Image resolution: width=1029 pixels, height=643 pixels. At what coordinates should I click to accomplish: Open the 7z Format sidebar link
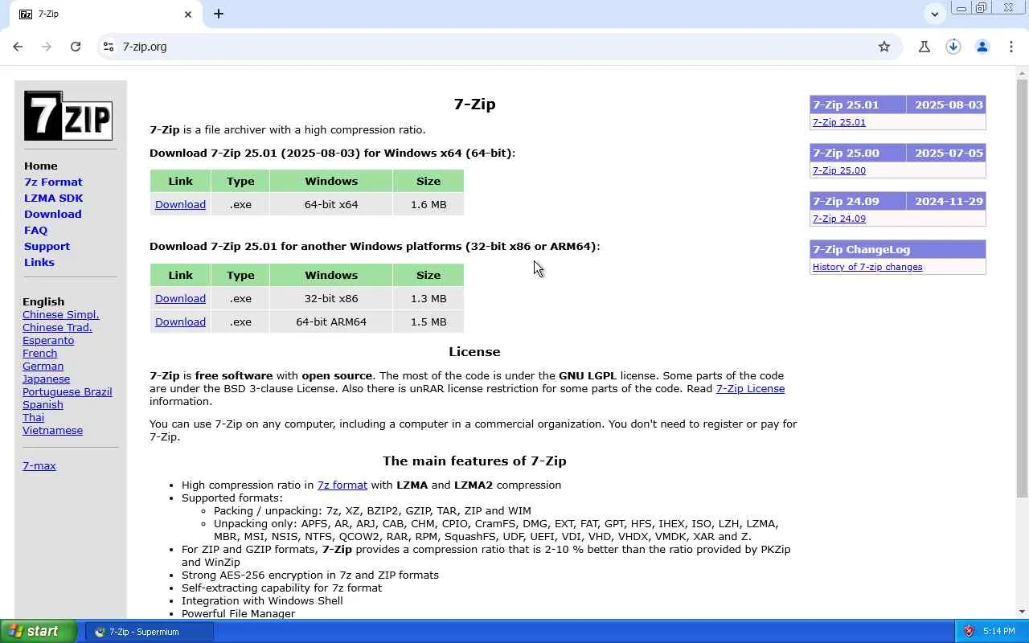(x=53, y=182)
